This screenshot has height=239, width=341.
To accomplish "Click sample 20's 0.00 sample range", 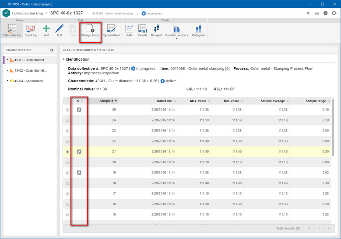I will 326,162.
